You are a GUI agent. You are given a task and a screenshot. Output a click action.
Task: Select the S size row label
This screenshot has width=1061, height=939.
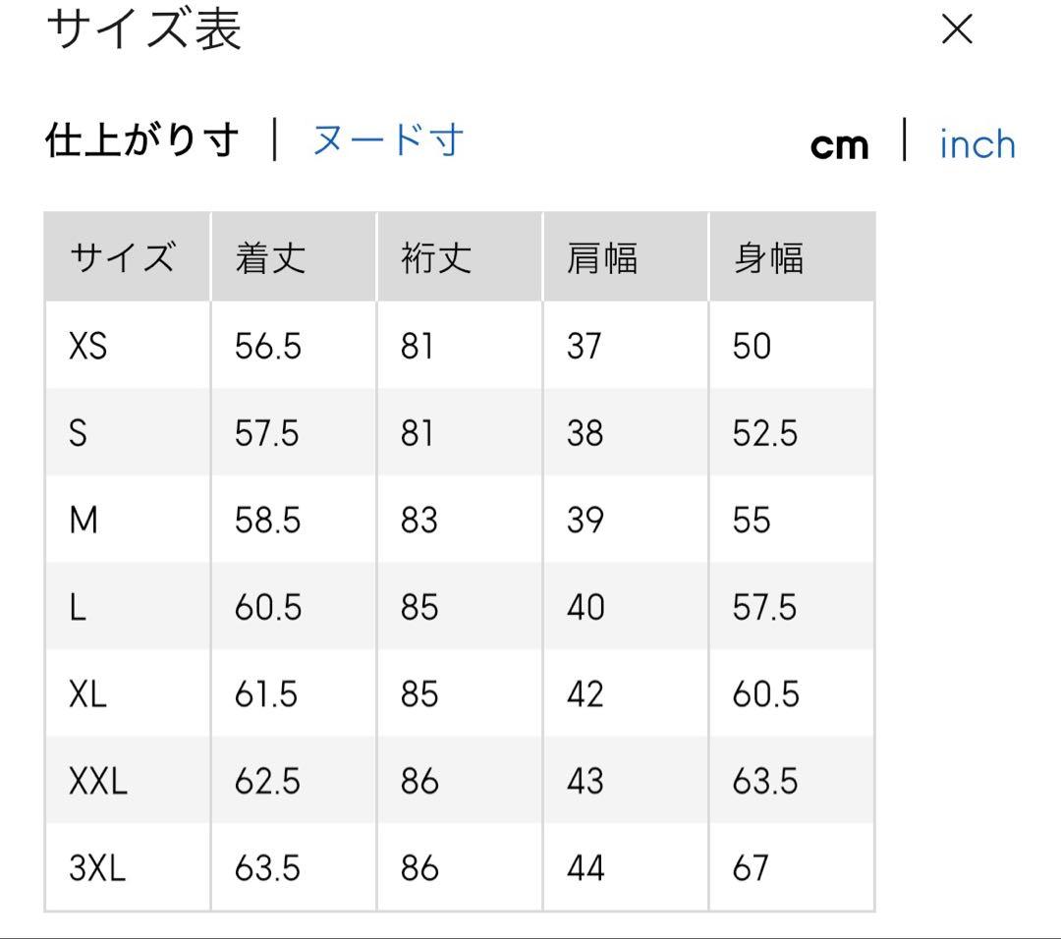pos(78,433)
